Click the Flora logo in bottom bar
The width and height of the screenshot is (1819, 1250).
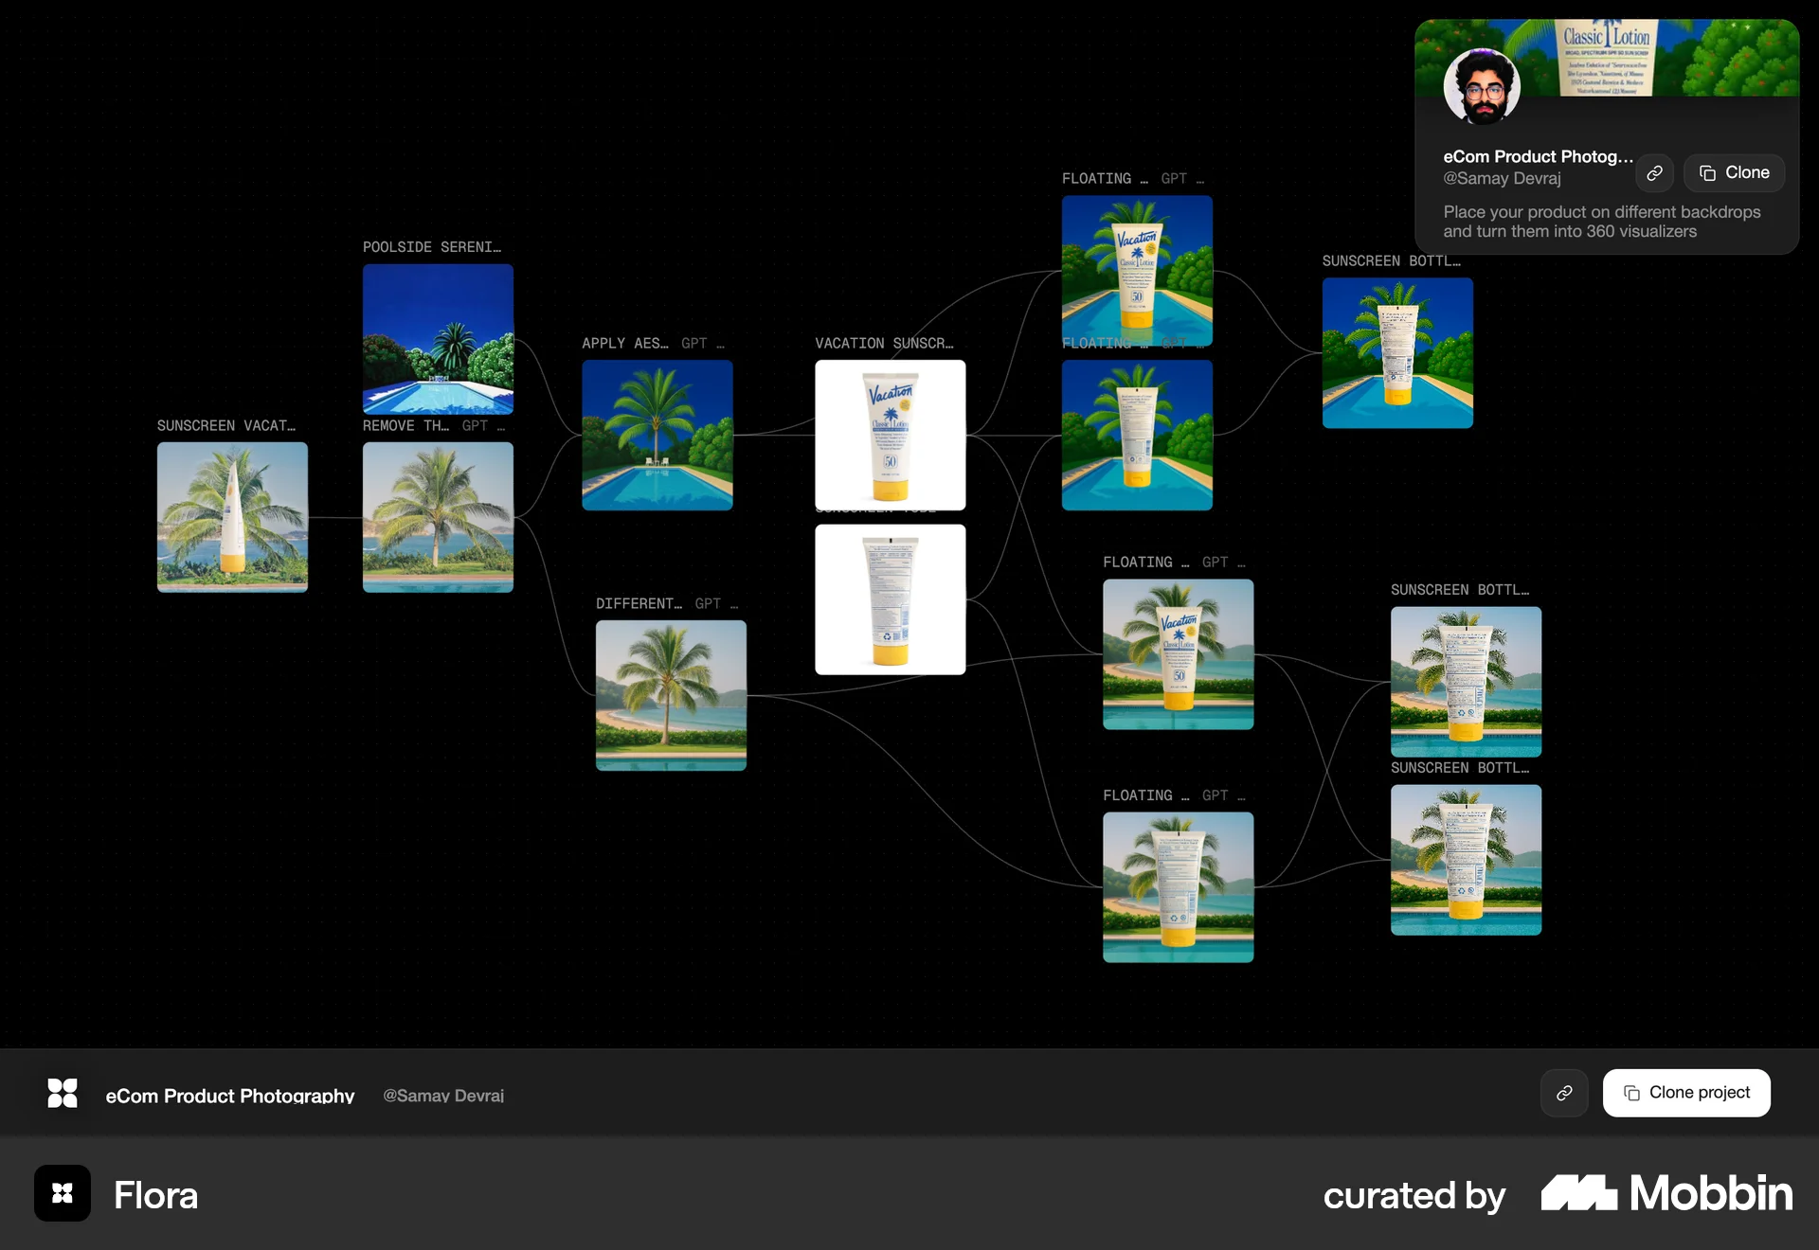[63, 1093]
